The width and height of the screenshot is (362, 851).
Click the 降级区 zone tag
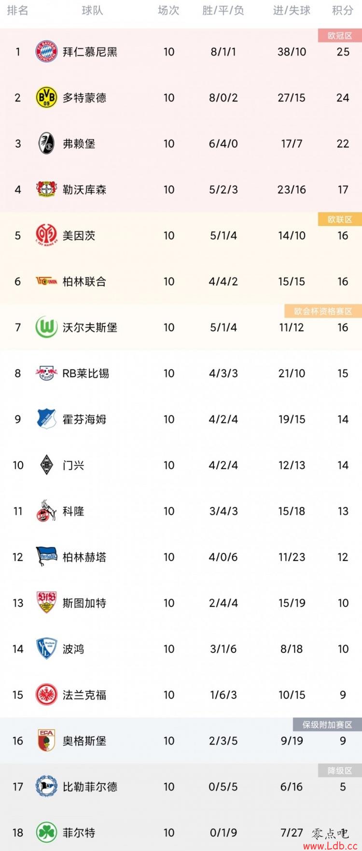point(340,770)
